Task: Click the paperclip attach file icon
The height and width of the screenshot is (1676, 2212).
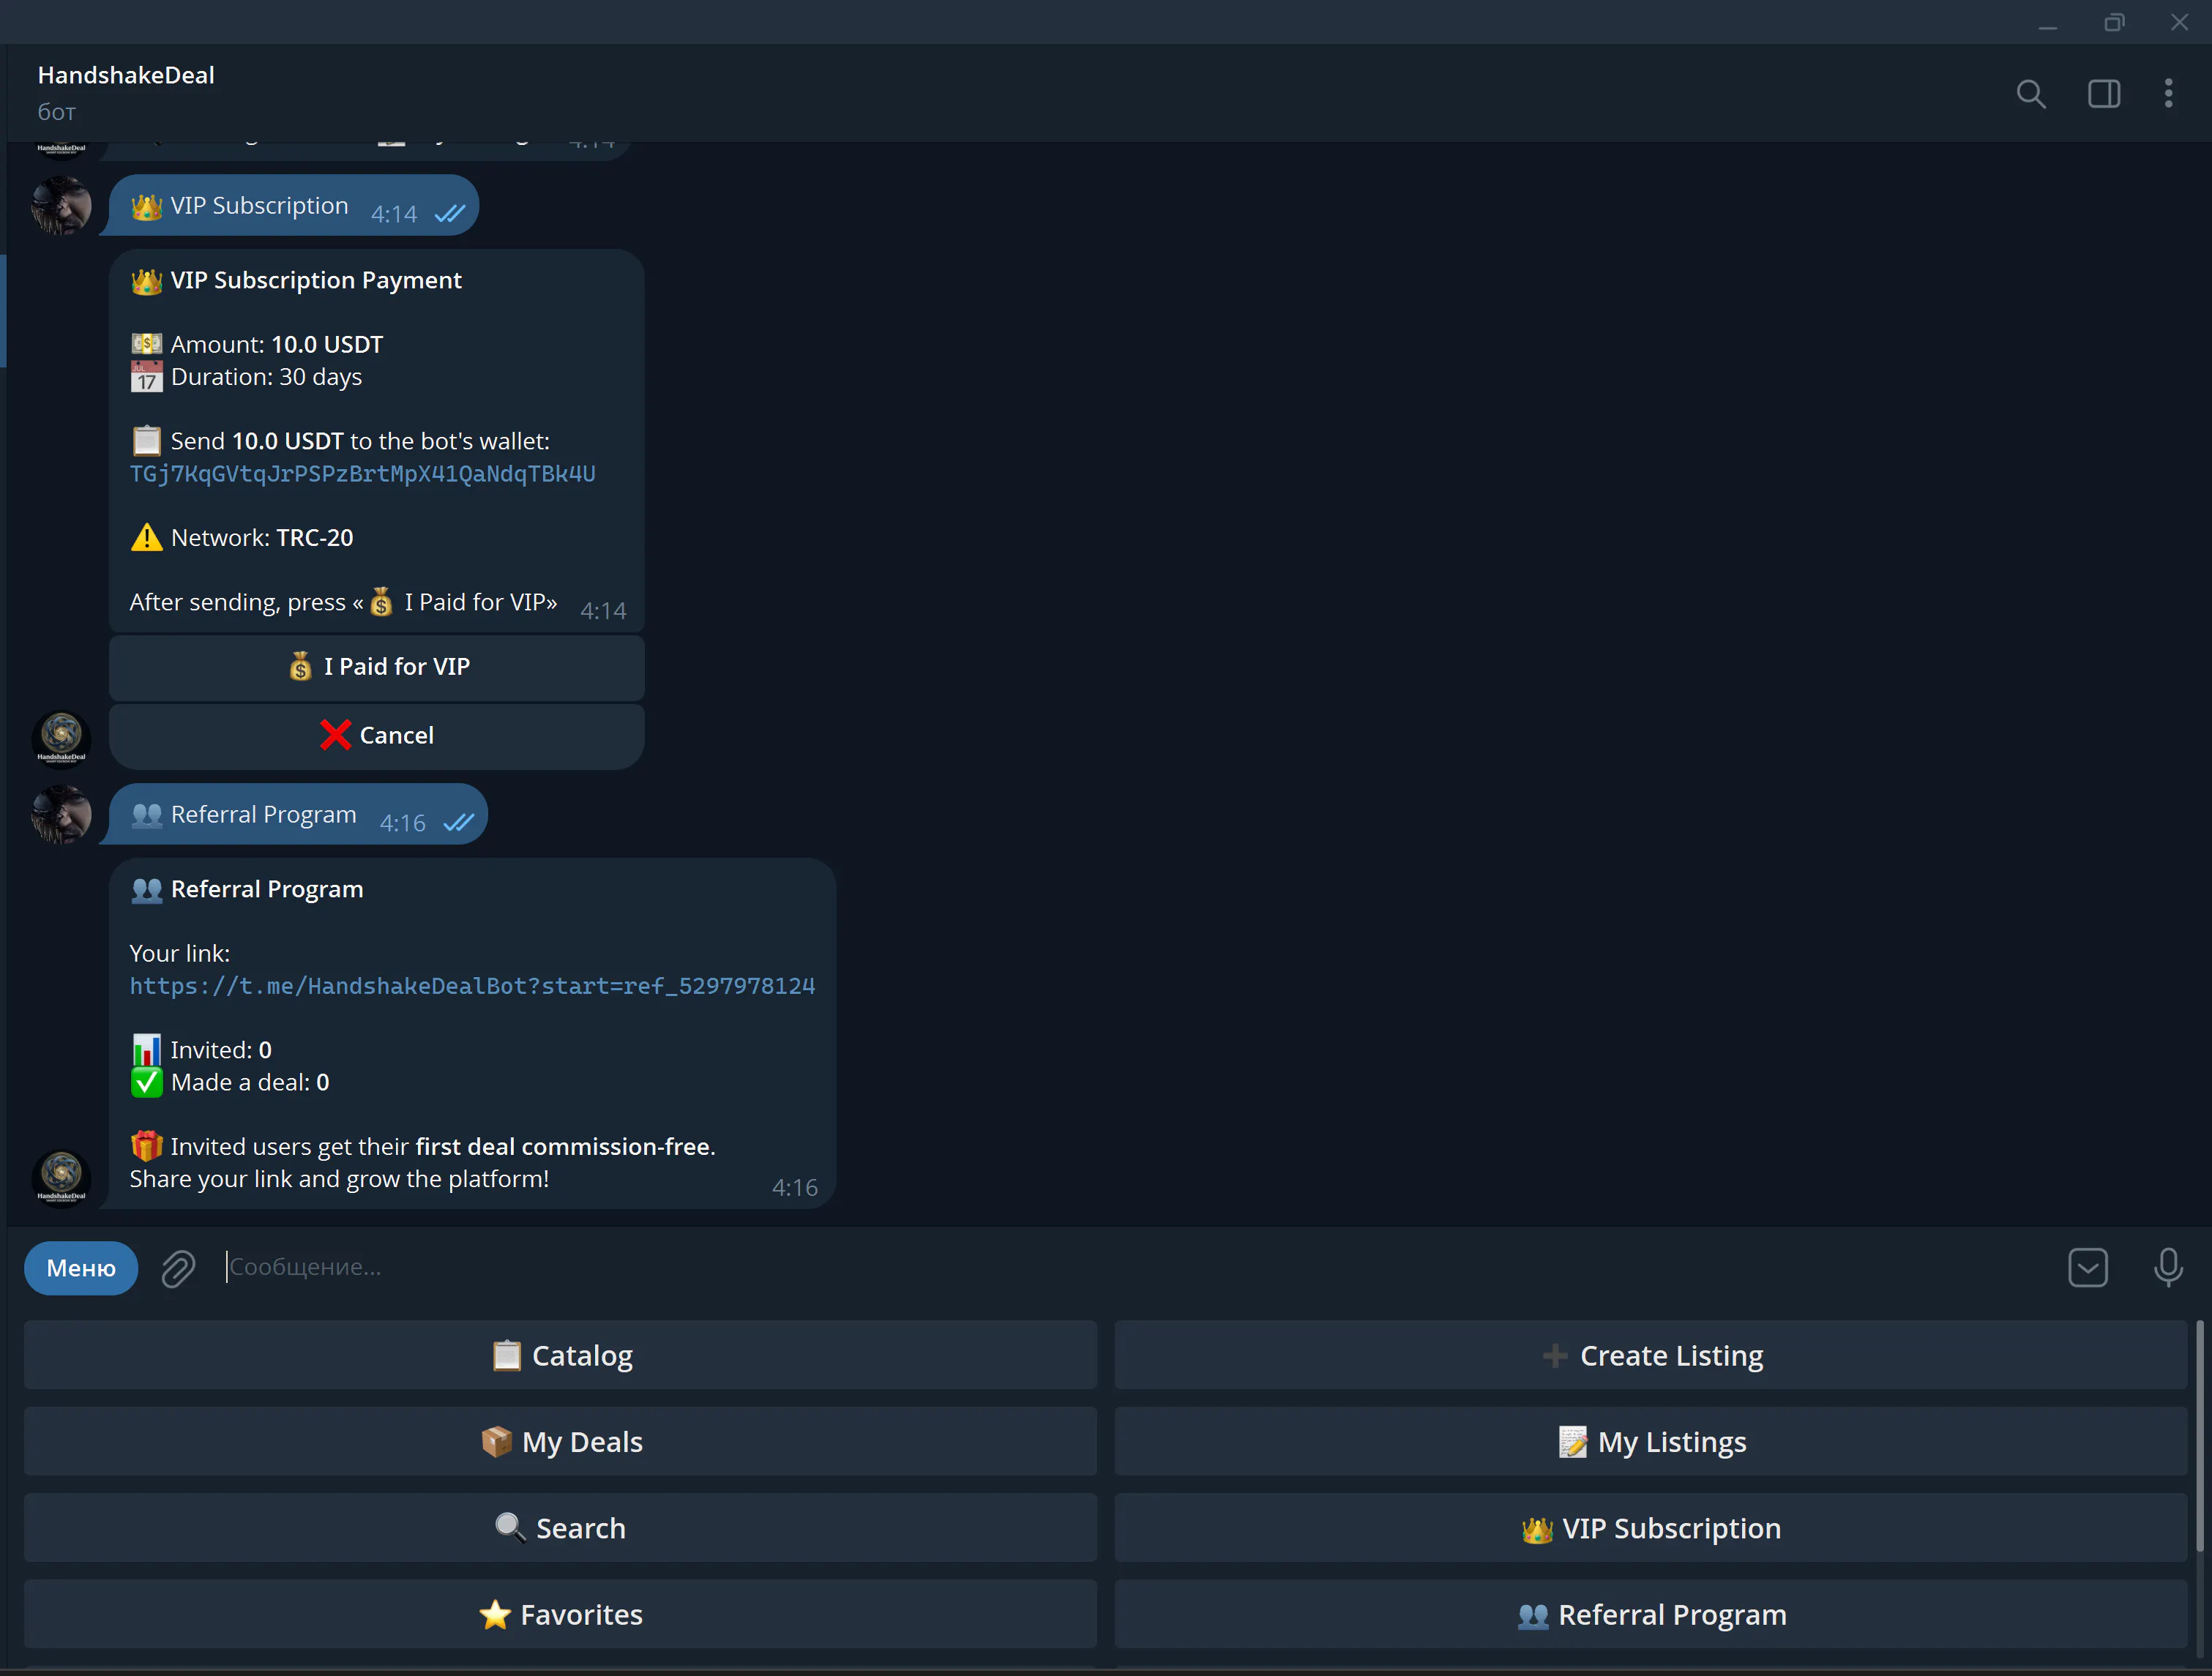Action: point(178,1268)
